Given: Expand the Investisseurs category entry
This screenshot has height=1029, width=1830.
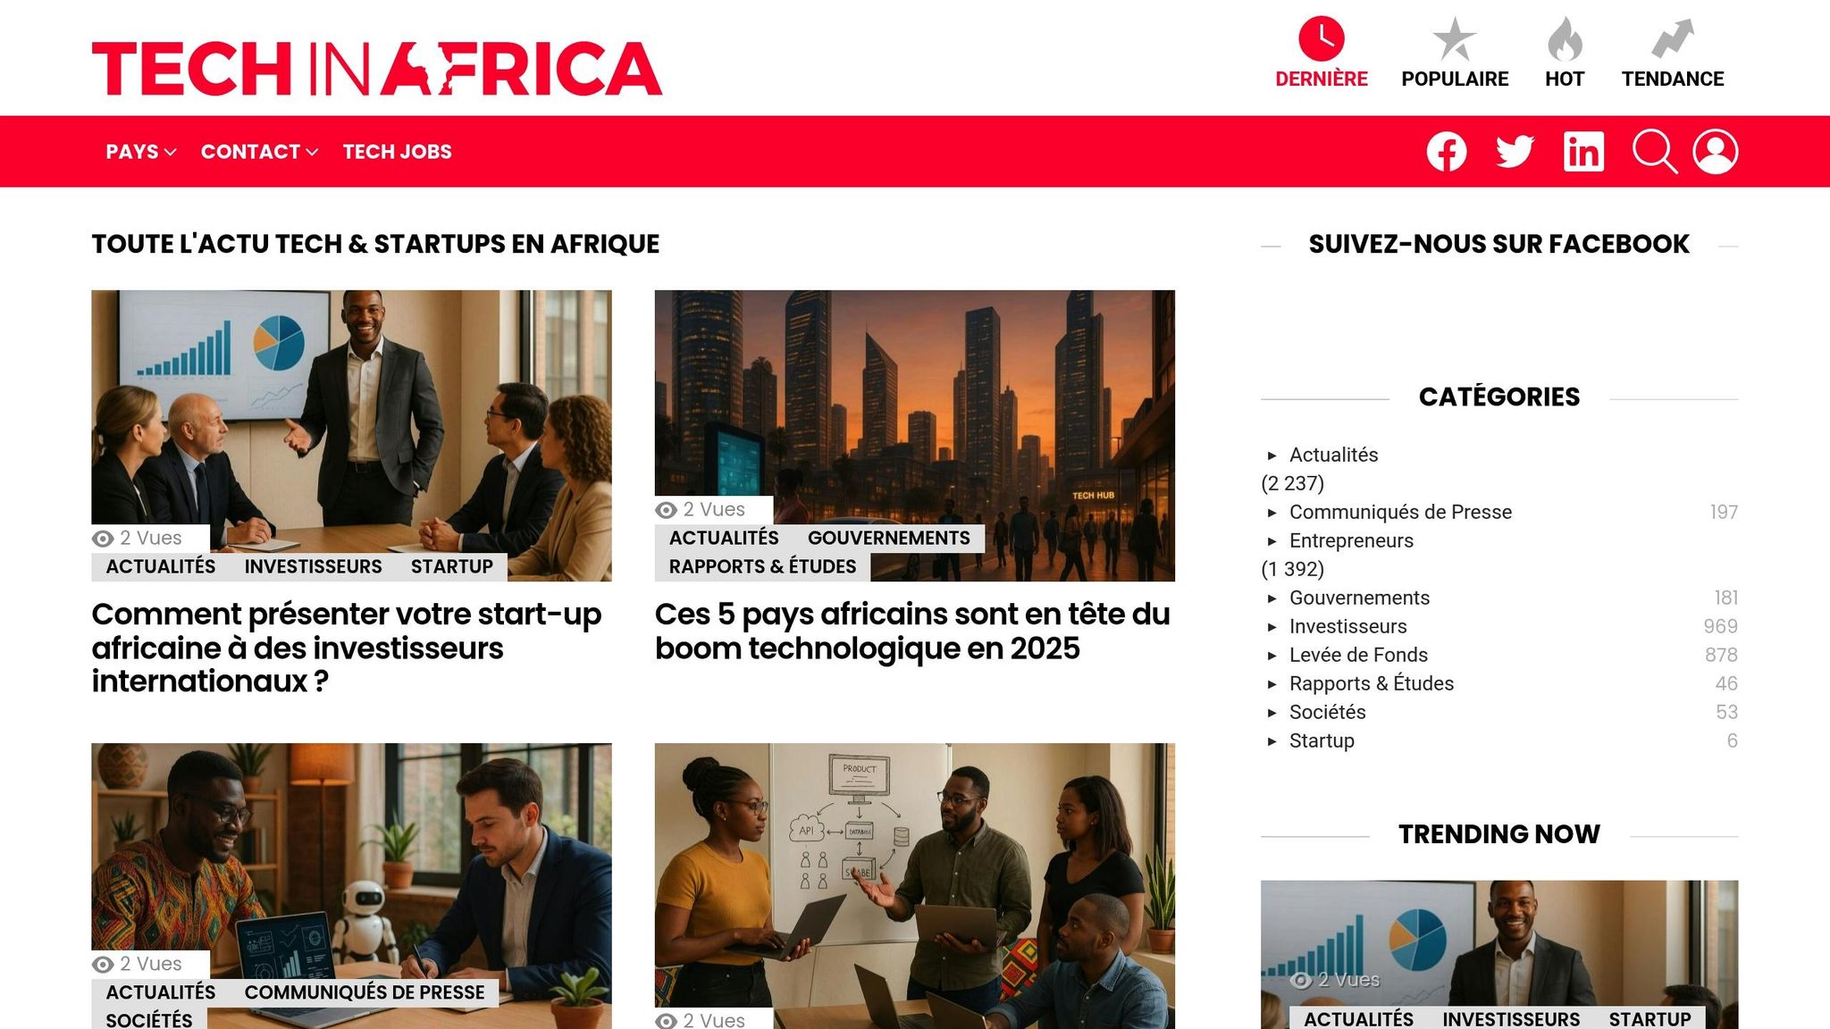Looking at the screenshot, I should [x=1347, y=626].
